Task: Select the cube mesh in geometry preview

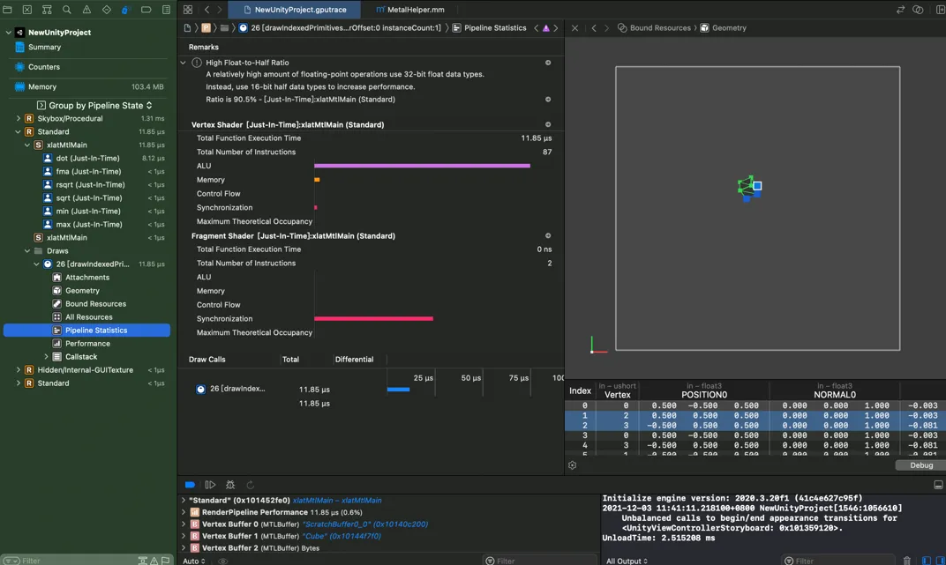Action: coord(748,188)
